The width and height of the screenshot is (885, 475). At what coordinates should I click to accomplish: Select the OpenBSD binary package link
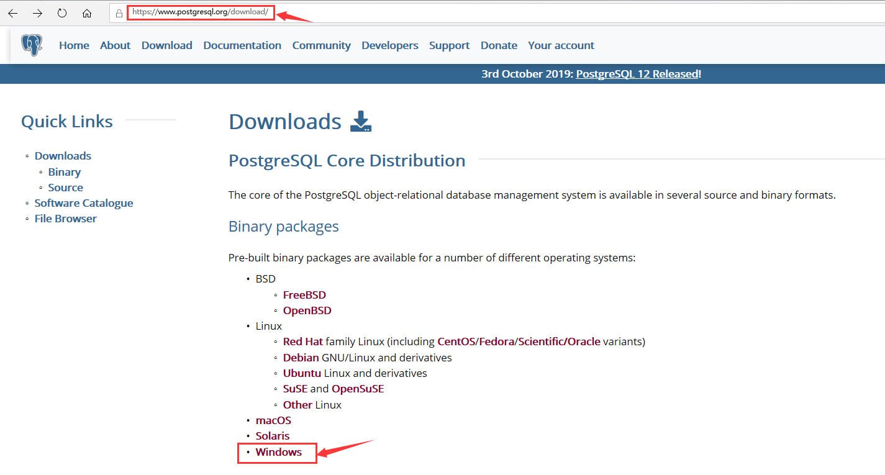click(x=307, y=310)
